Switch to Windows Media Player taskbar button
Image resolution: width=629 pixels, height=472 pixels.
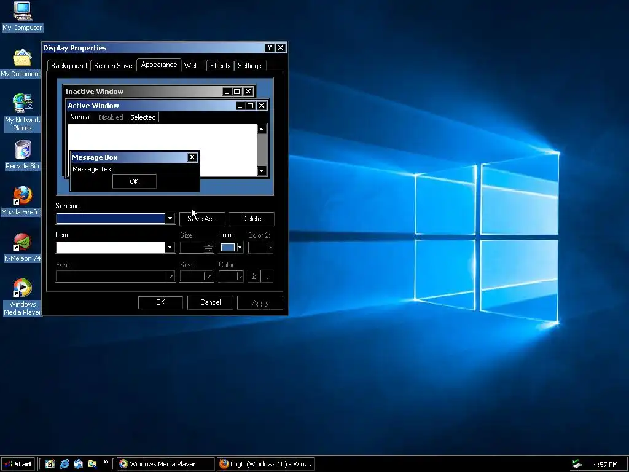(166, 464)
